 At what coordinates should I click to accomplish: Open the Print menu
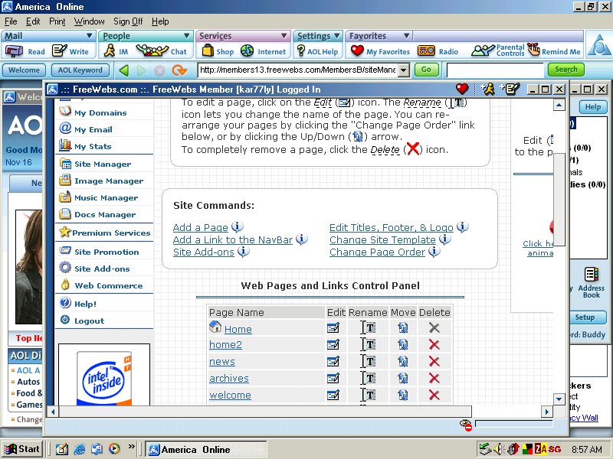point(57,21)
